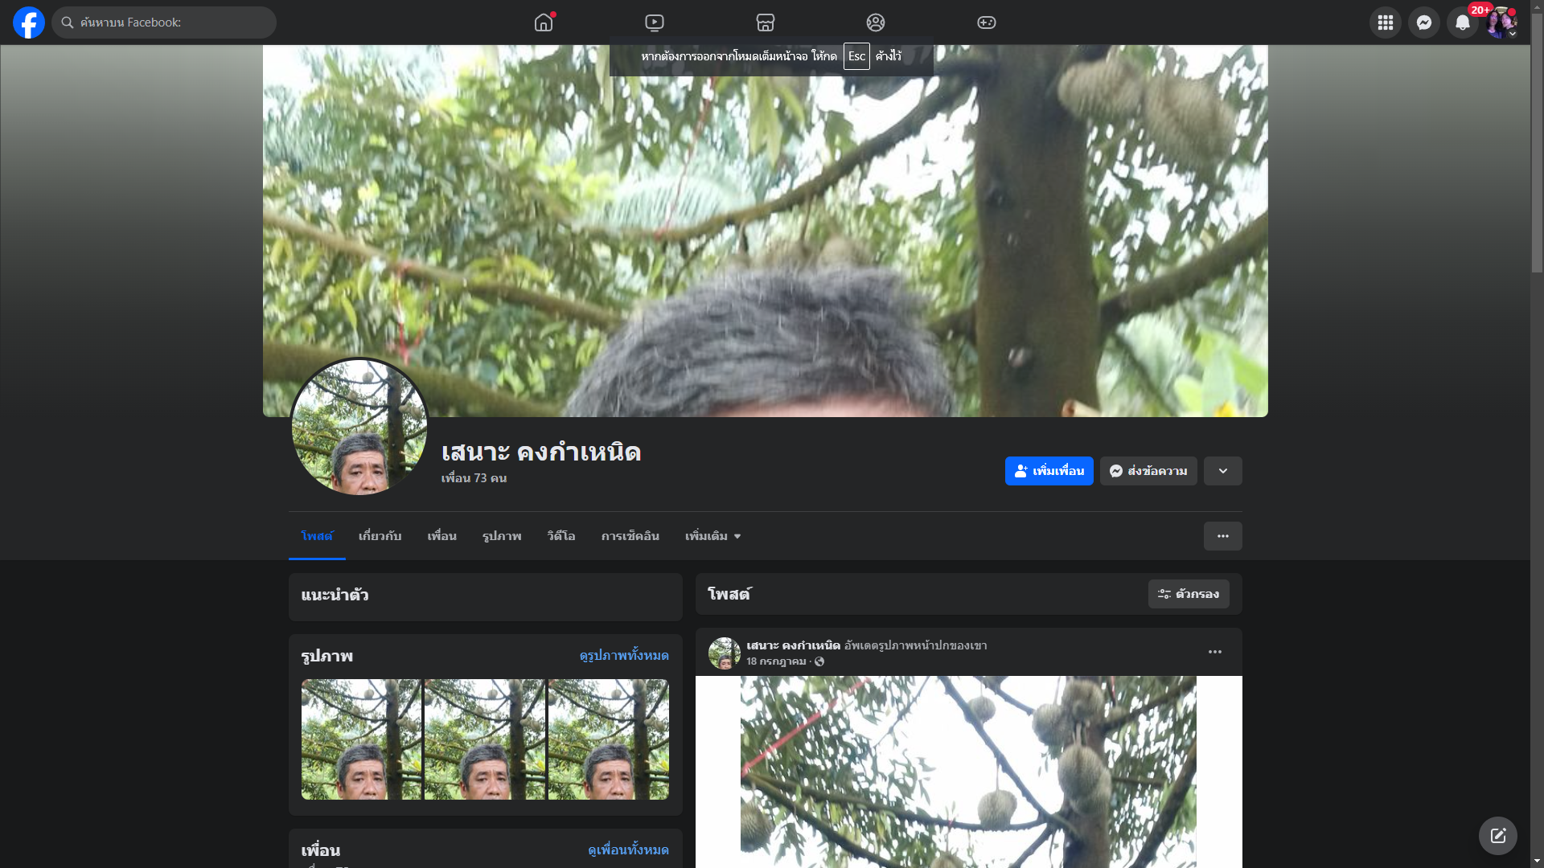Viewport: 1544px width, 868px height.
Task: Switch to the เกี่ยวกับ tab
Action: click(380, 536)
